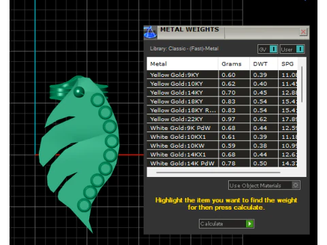Close the Metal Weights panel
The height and width of the screenshot is (245, 327).
pyautogui.click(x=303, y=32)
